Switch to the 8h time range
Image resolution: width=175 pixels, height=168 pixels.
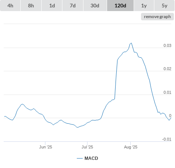click(x=31, y=6)
